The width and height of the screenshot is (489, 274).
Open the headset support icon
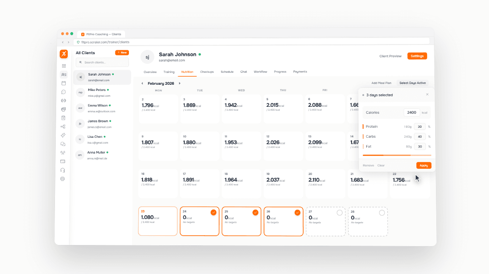(63, 170)
